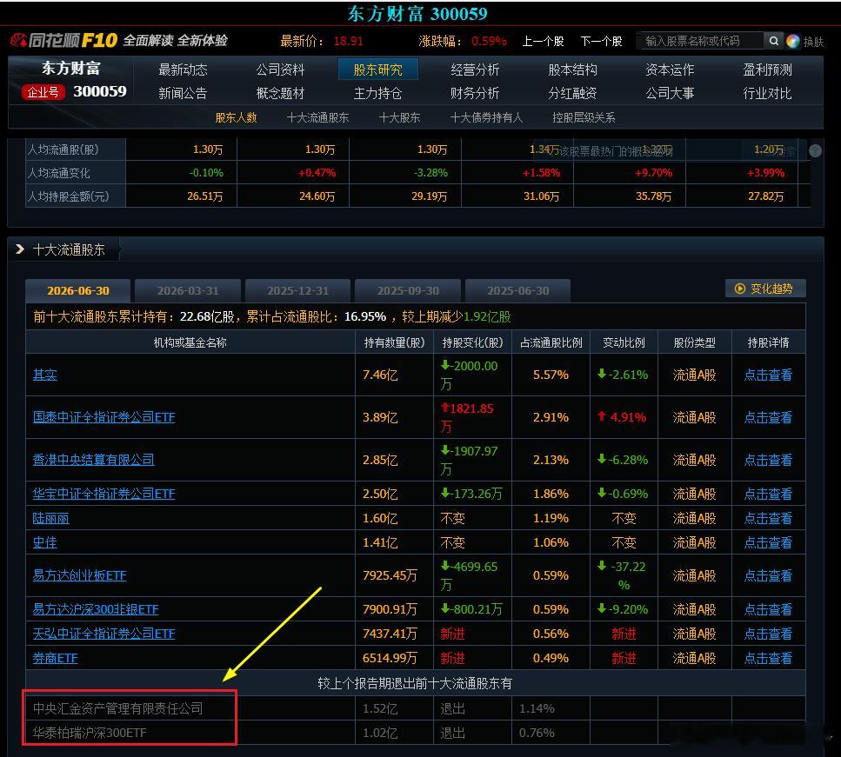Click the search magnifier icon

[773, 41]
